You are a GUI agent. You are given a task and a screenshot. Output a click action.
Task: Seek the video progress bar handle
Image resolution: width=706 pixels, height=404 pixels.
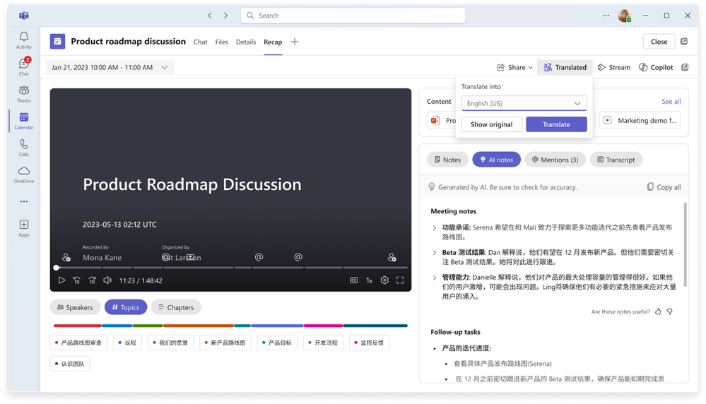(x=57, y=268)
